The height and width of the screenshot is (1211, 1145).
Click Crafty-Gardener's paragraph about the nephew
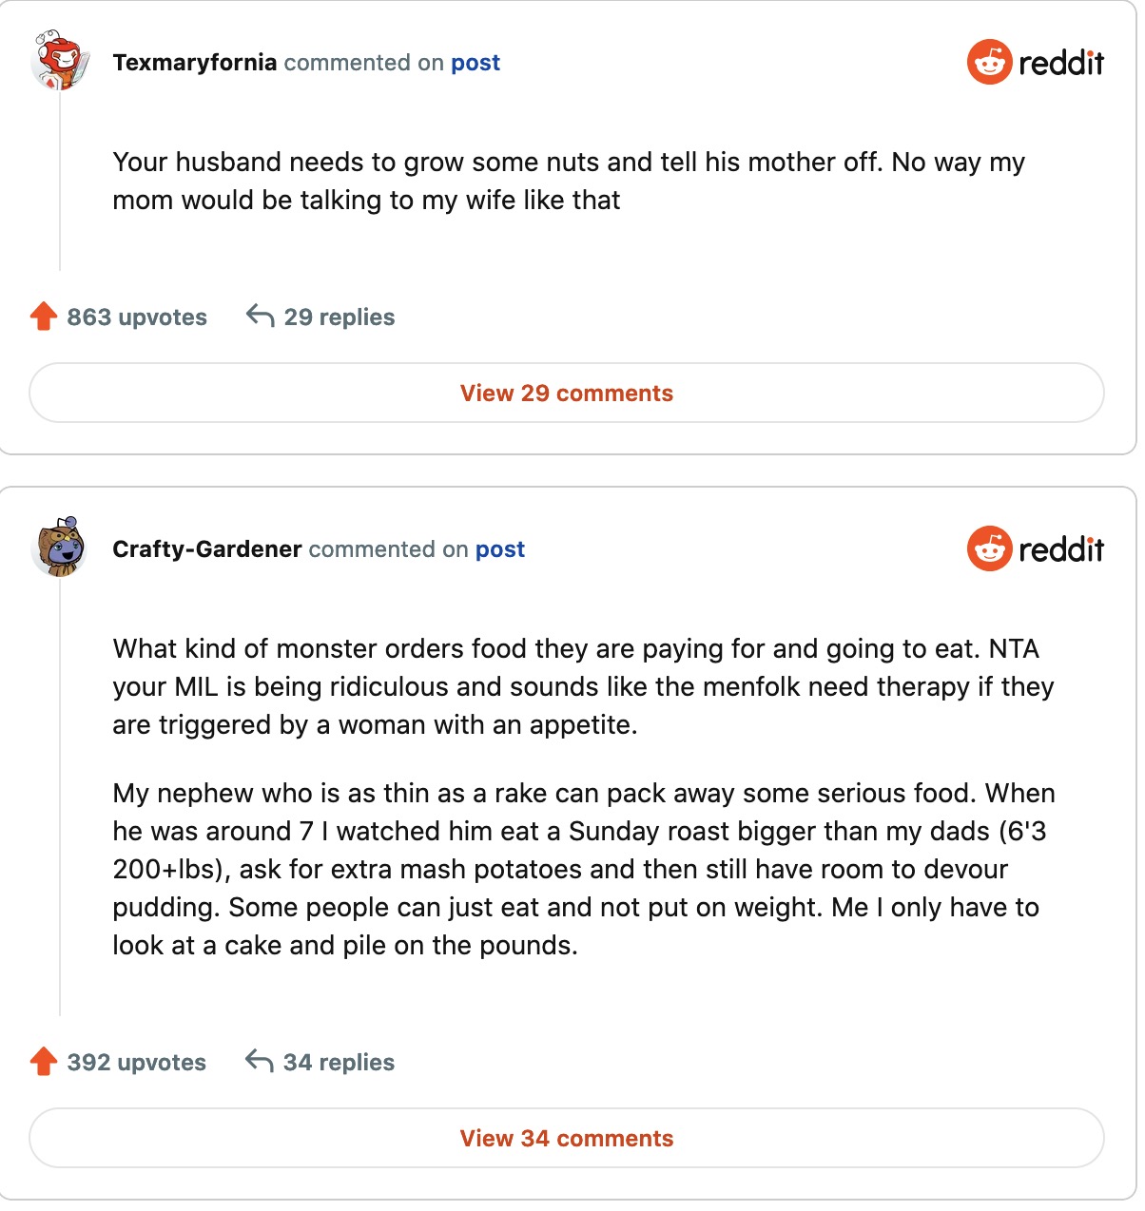[x=582, y=869]
